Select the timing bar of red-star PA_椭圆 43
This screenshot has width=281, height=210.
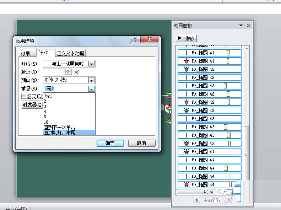[x=230, y=143]
